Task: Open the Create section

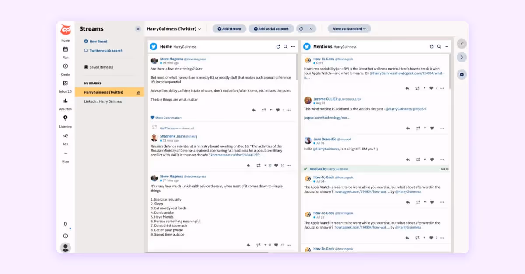Action: click(x=65, y=69)
